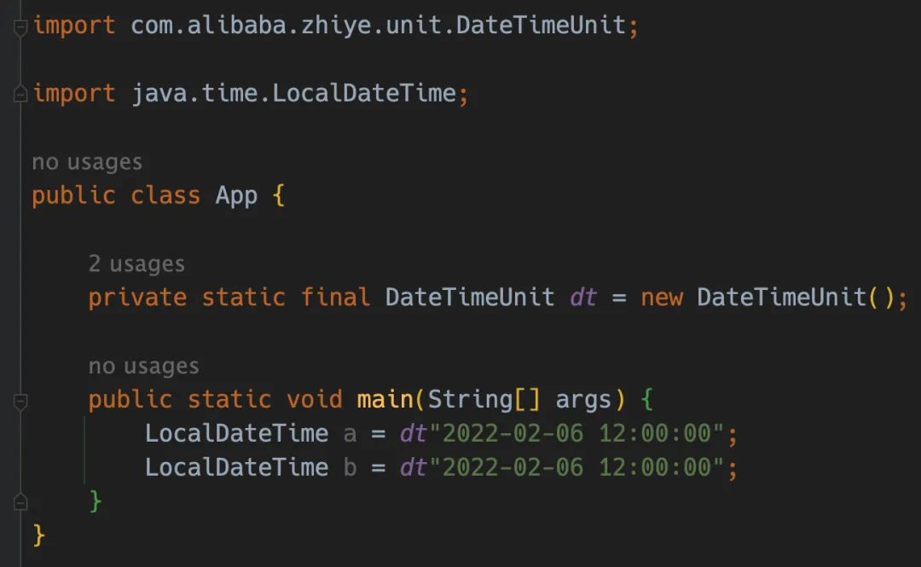Click 'private static final' modifiers
This screenshot has width=921, height=567.
tap(229, 298)
